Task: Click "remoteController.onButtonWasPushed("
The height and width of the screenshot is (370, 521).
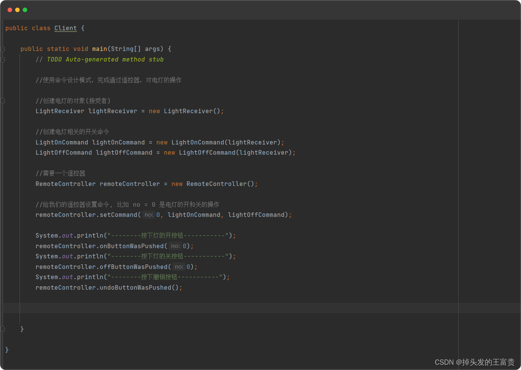Action: pos(101,246)
